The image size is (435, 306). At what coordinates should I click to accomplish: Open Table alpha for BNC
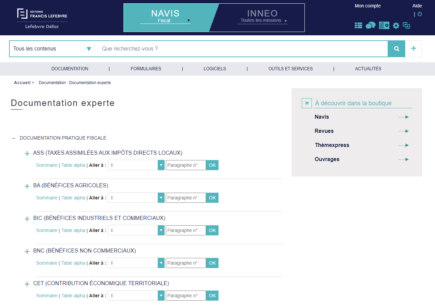tap(73, 263)
